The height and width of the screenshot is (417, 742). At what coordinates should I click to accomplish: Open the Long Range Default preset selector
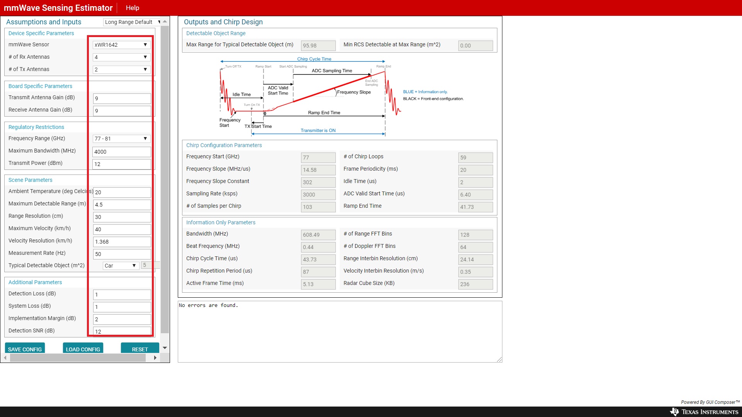pyautogui.click(x=132, y=22)
